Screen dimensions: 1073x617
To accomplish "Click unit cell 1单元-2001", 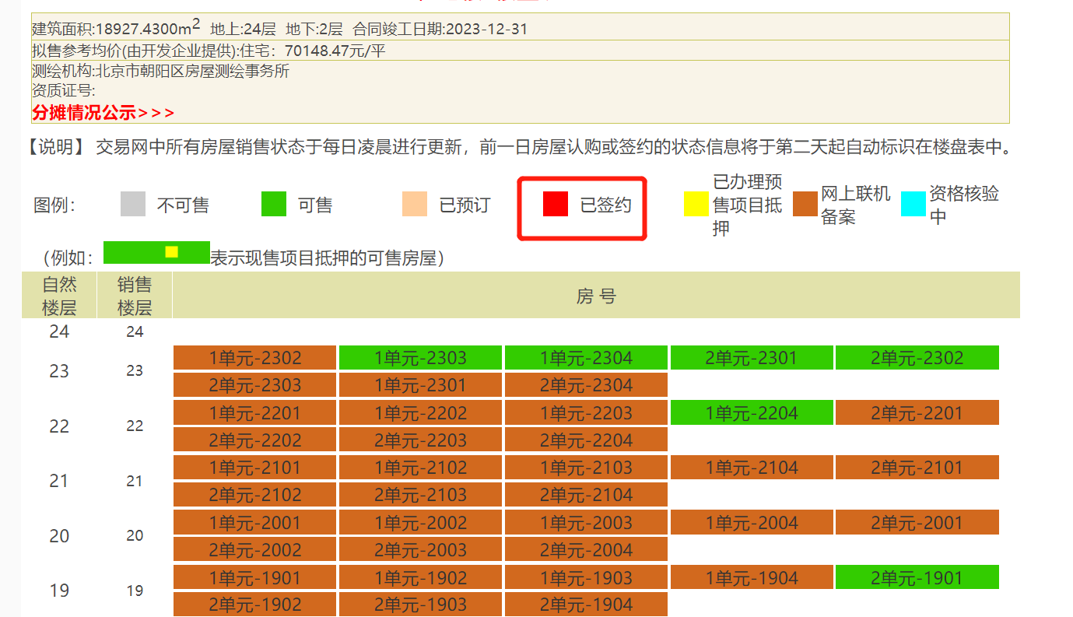I will point(254,522).
